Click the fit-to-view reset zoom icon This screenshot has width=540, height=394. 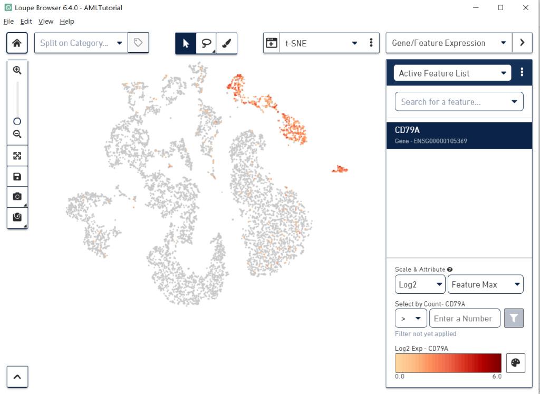(17, 156)
